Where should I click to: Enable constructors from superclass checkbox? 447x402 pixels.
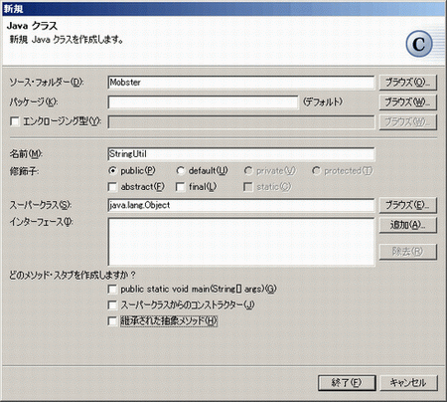click(x=112, y=305)
